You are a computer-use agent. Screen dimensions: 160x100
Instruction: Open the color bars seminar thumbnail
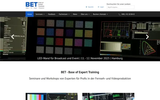52,97
